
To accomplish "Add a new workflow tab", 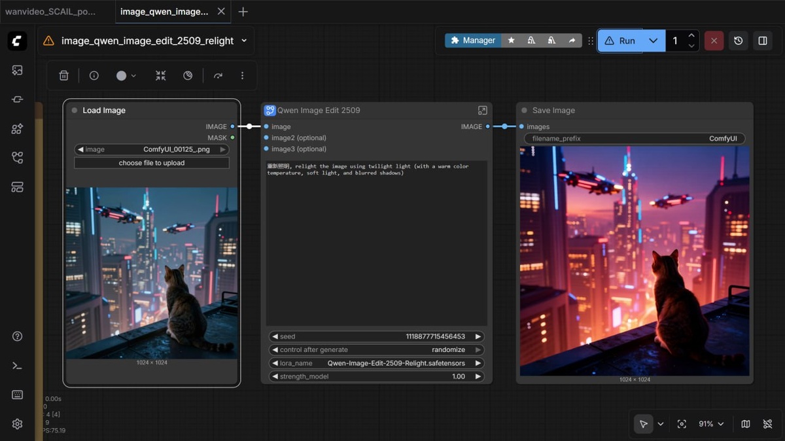I will tap(243, 12).
